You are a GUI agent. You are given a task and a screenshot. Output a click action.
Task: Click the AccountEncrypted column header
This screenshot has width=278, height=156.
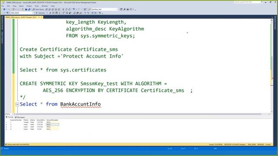[52, 120]
